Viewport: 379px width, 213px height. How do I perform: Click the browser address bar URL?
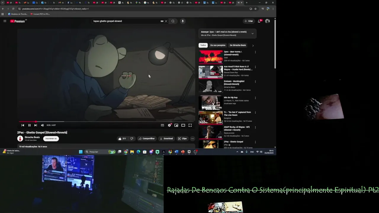coord(55,9)
